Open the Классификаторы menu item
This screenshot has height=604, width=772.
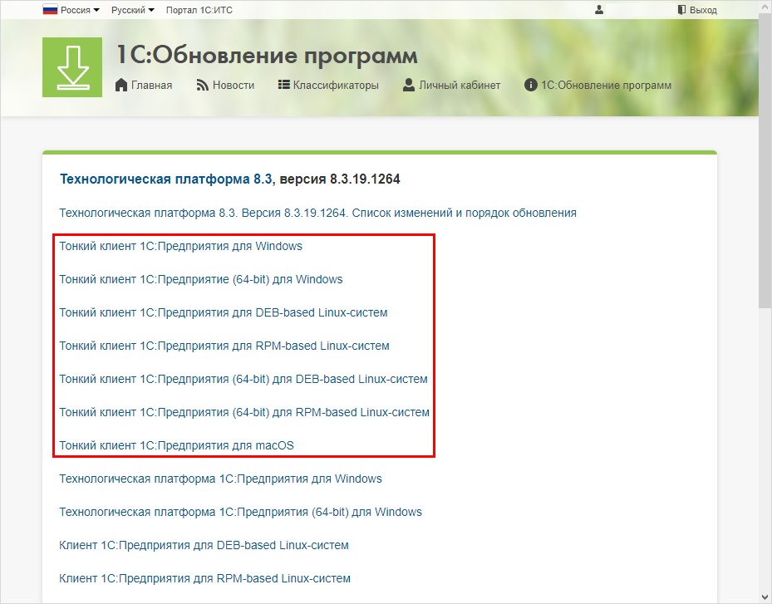[336, 86]
